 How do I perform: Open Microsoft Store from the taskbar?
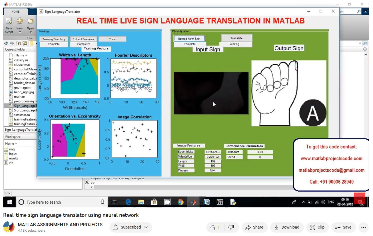(x=154, y=202)
